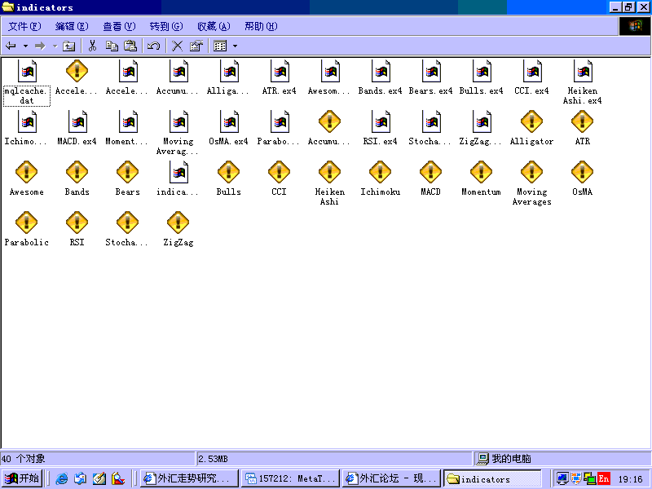Open the 帮助(H) menu
This screenshot has height=489, width=652.
pos(261,26)
